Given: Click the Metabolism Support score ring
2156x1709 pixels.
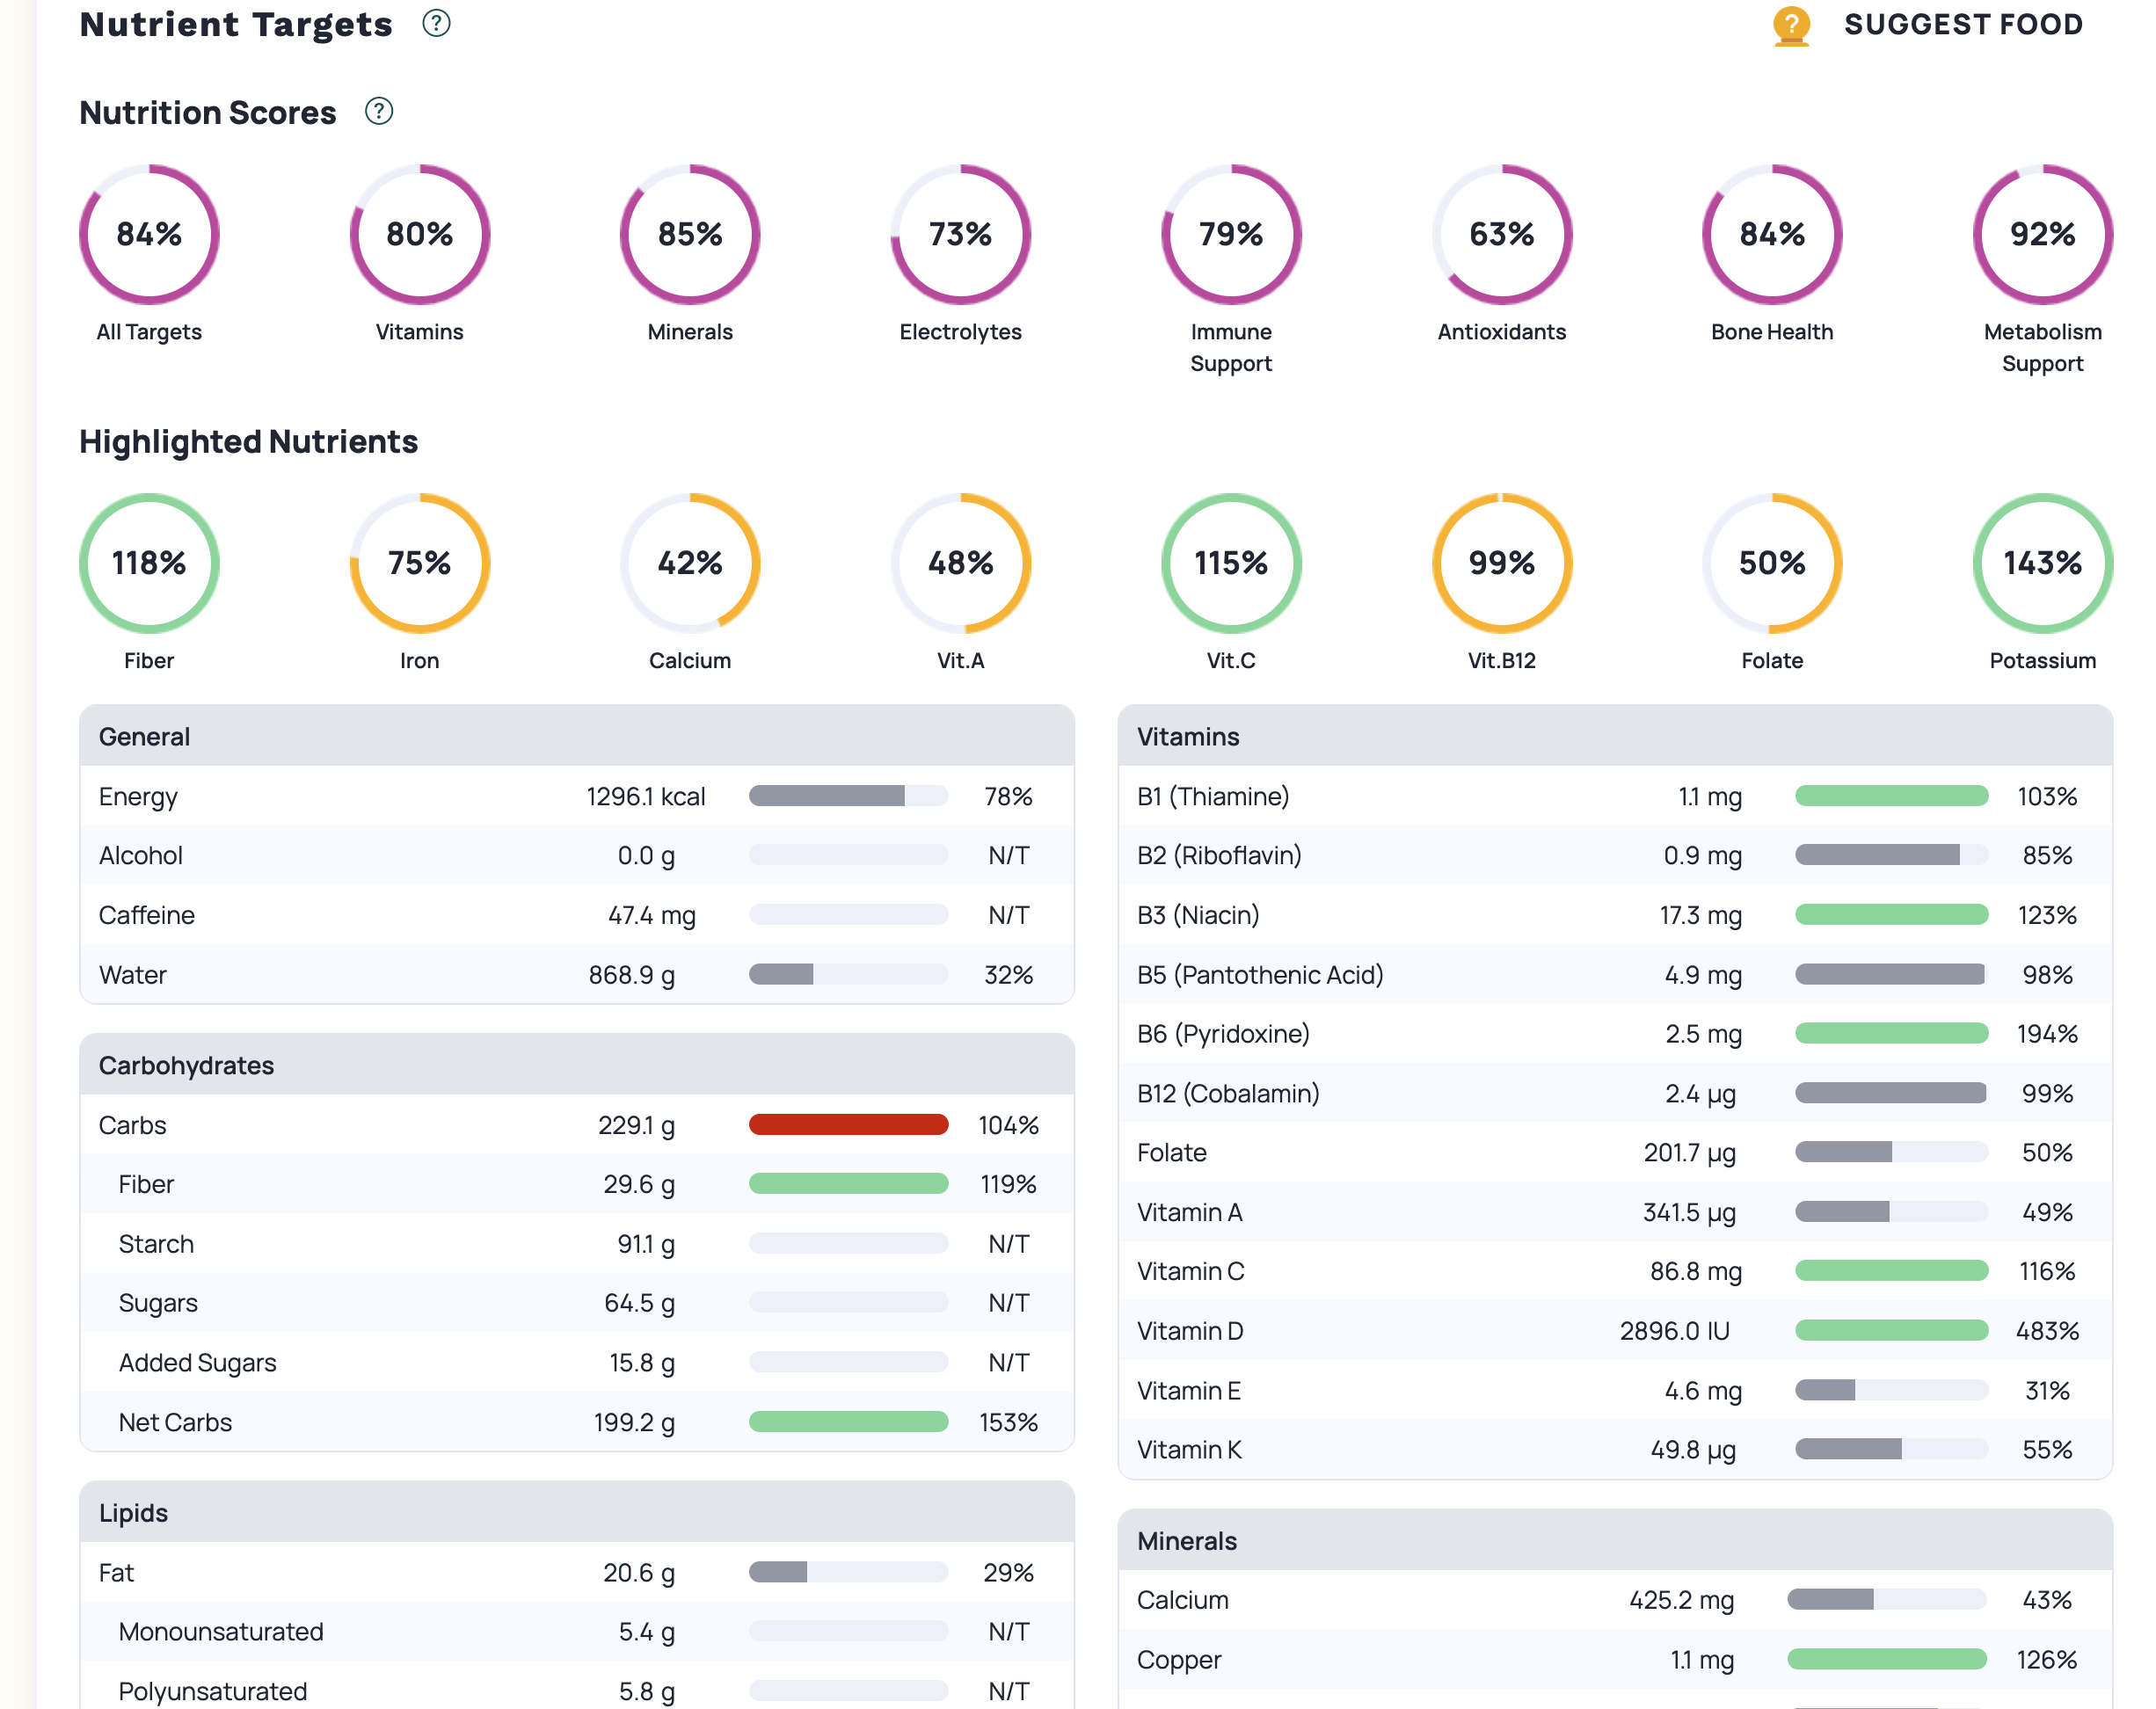Looking at the screenshot, I should coord(2042,233).
